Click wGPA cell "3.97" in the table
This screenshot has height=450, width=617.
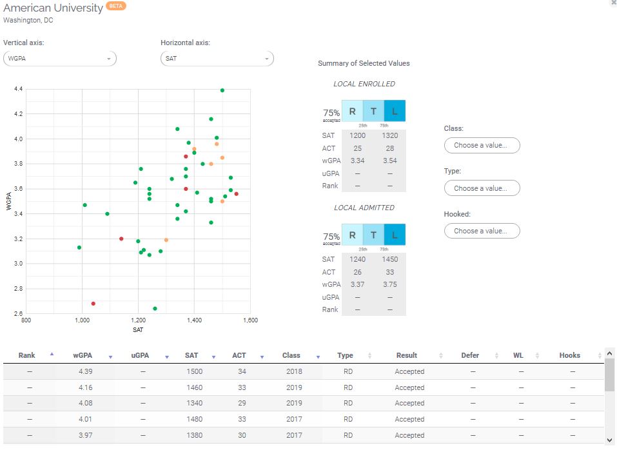(85, 435)
